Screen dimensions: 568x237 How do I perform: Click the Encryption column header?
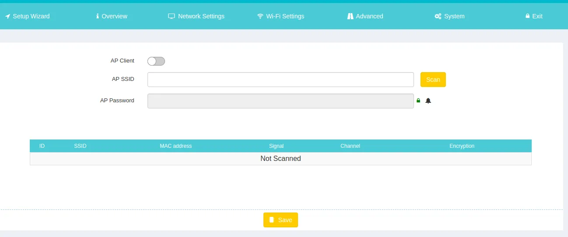tap(462, 146)
